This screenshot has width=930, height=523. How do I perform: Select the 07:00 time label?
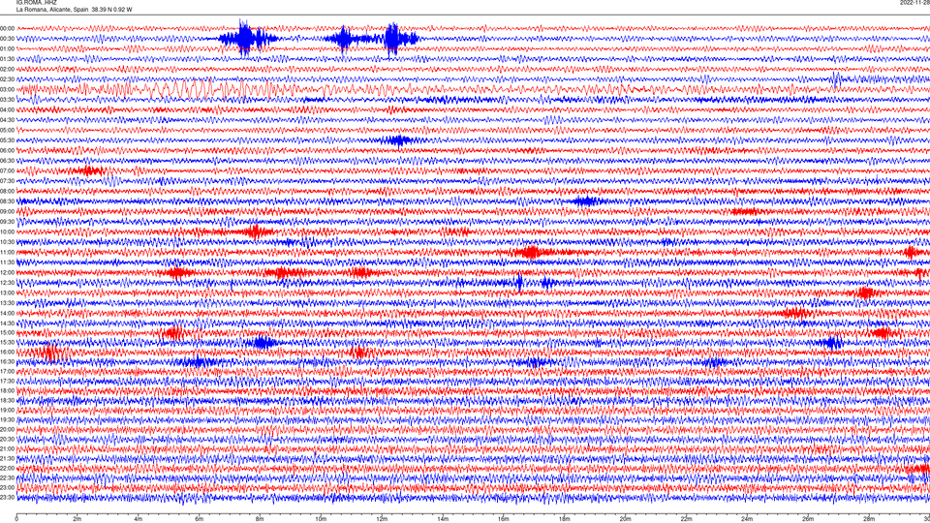pos(7,170)
